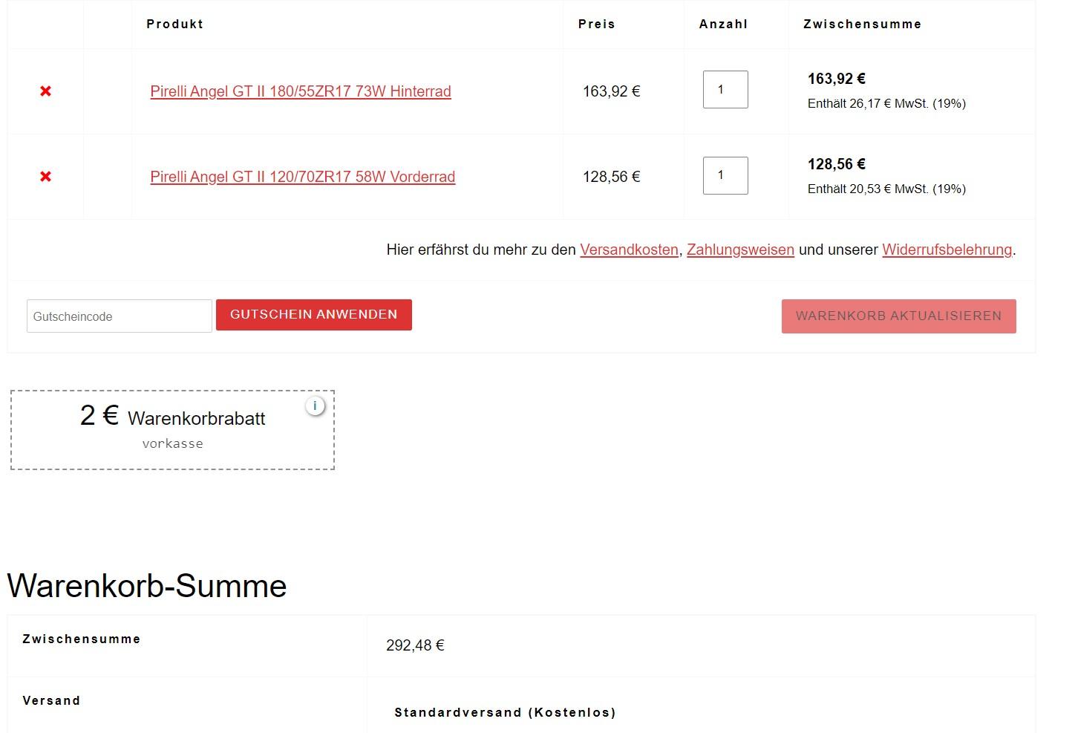Open the Widerrufsbelehrung link
The image size is (1075, 733).
pyautogui.click(x=947, y=250)
